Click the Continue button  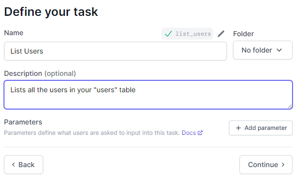click(x=266, y=165)
